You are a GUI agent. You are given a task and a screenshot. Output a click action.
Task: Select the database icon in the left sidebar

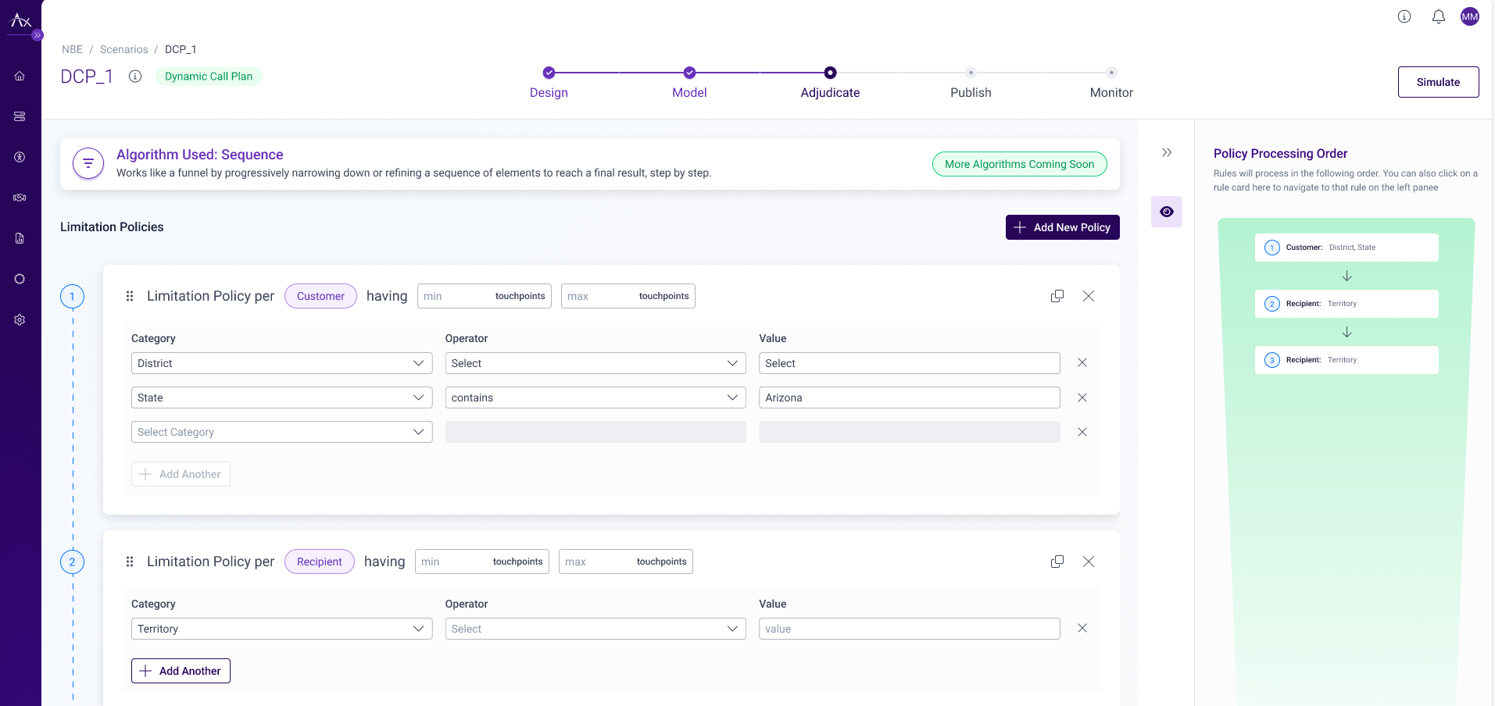click(x=20, y=116)
